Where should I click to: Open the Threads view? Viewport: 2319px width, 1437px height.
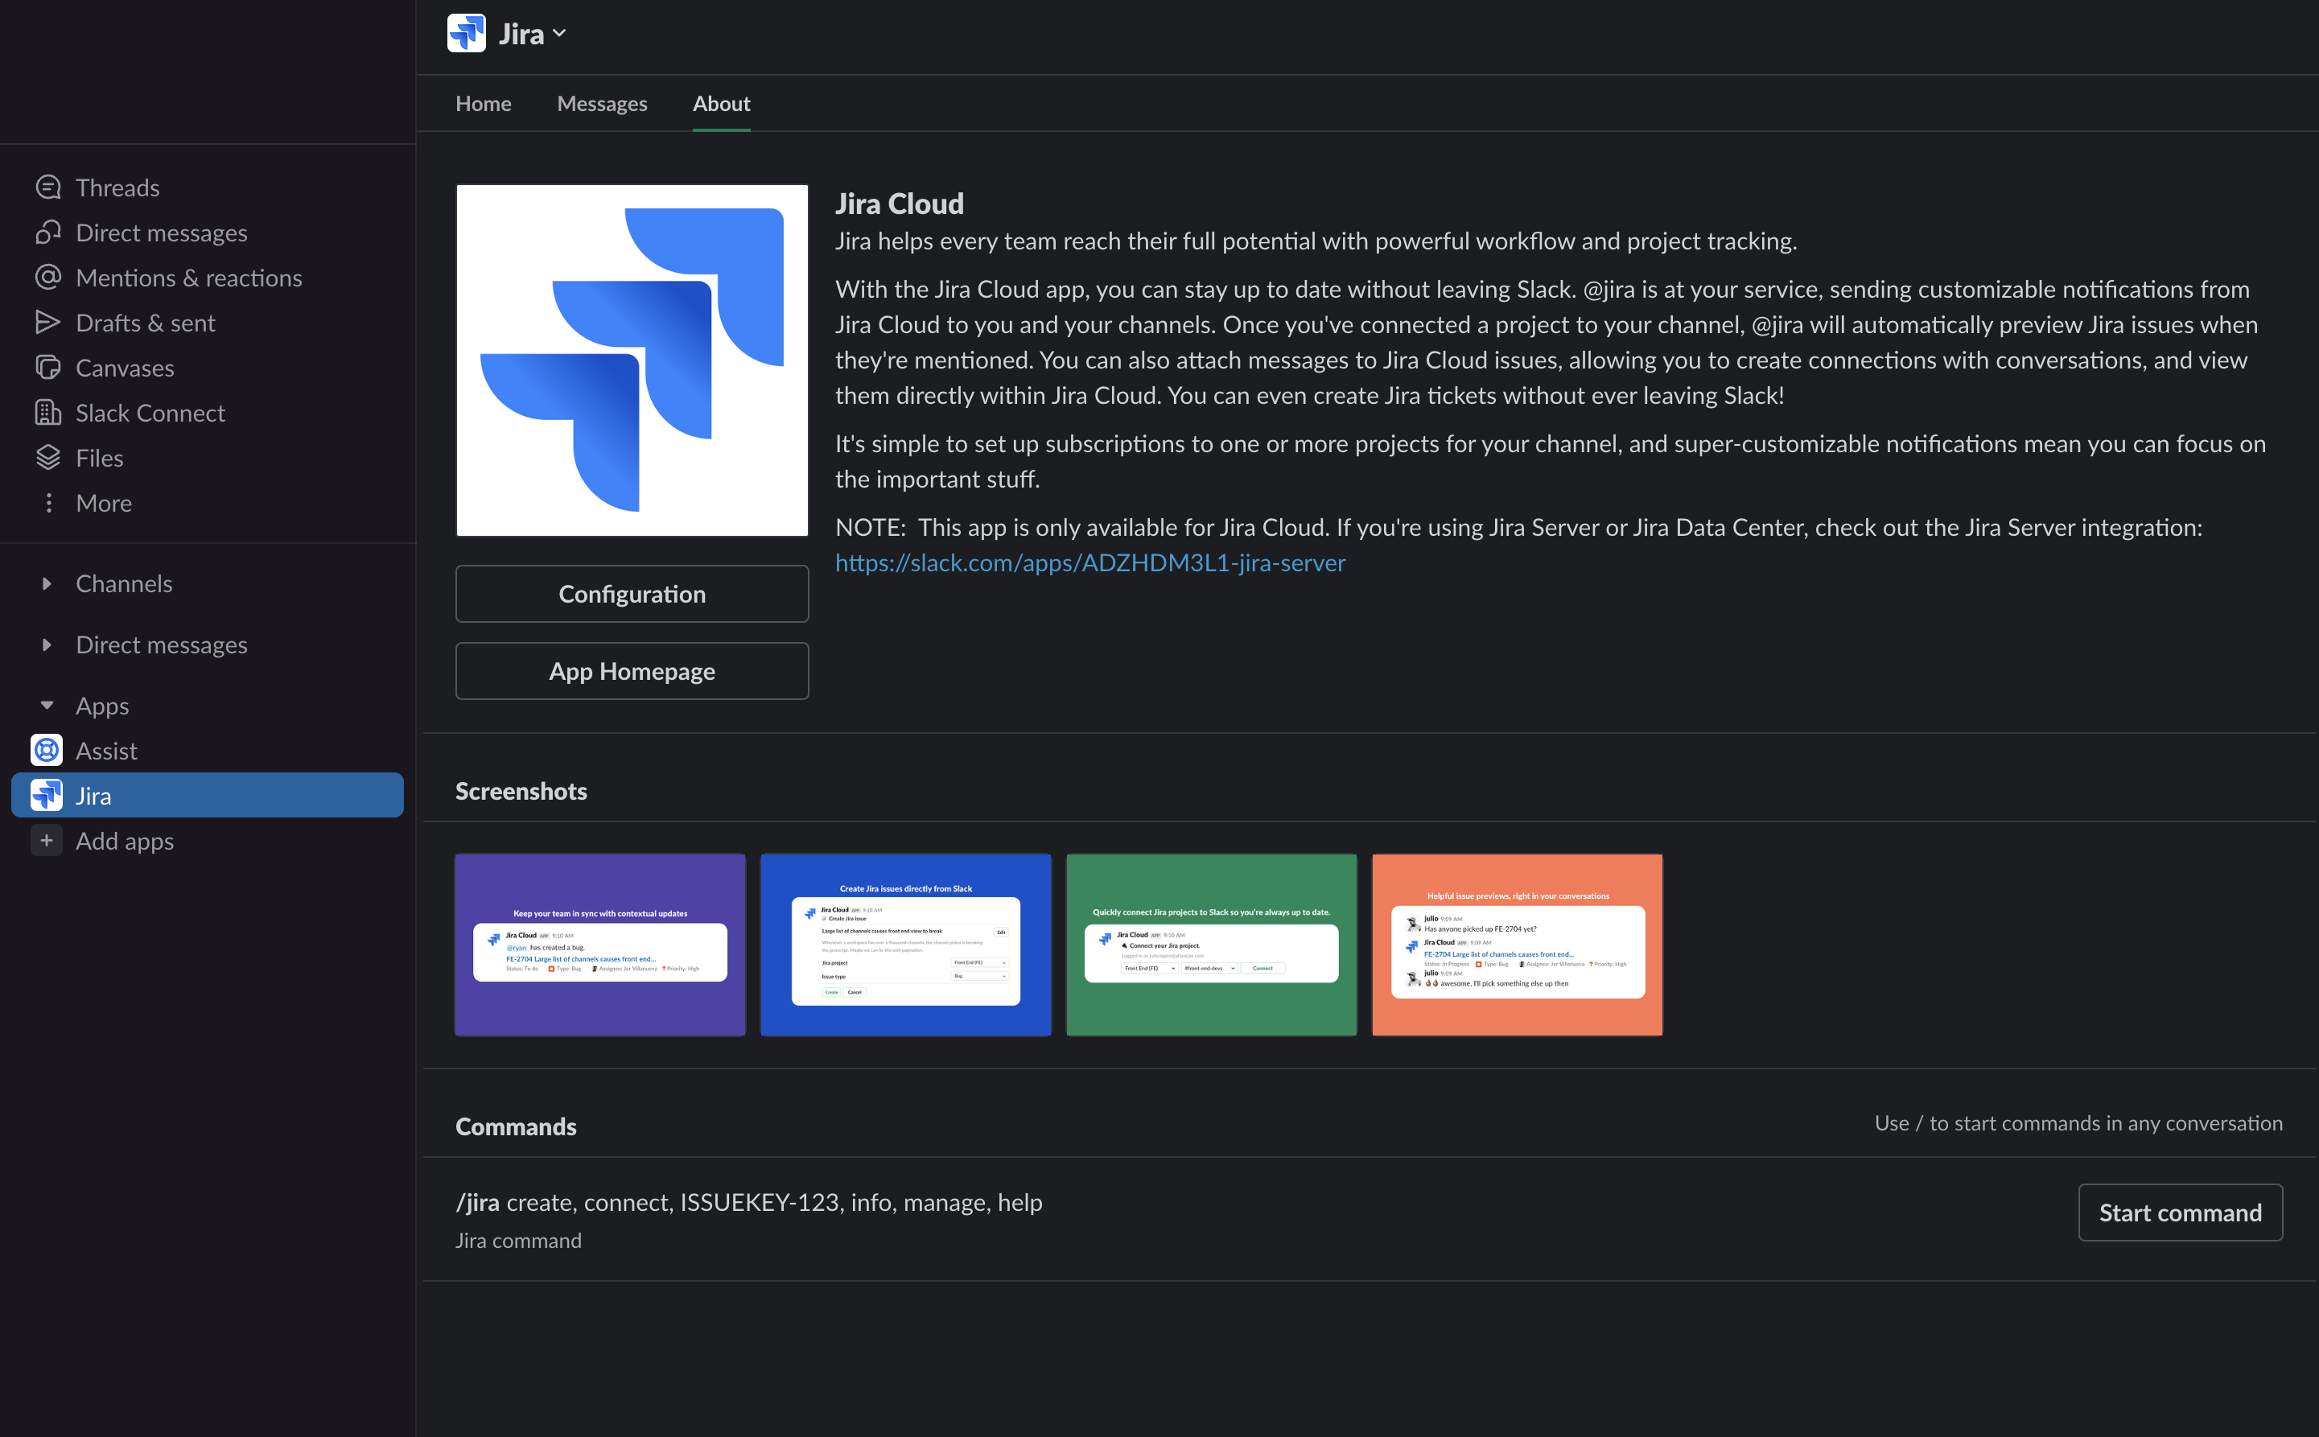point(117,187)
